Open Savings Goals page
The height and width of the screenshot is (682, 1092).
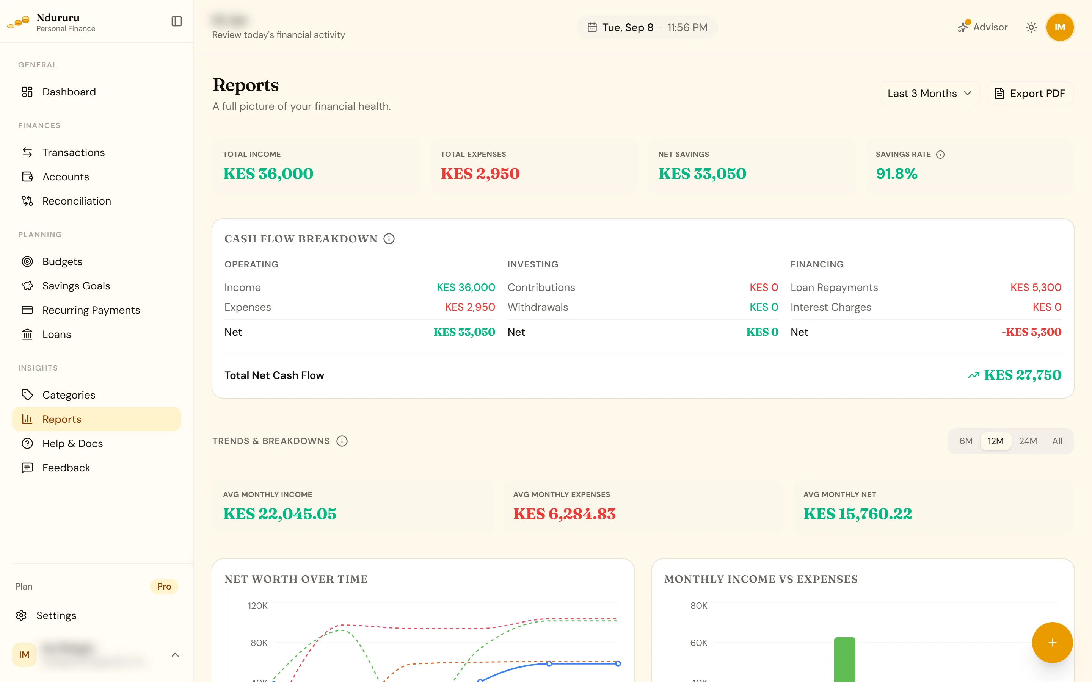click(x=97, y=286)
